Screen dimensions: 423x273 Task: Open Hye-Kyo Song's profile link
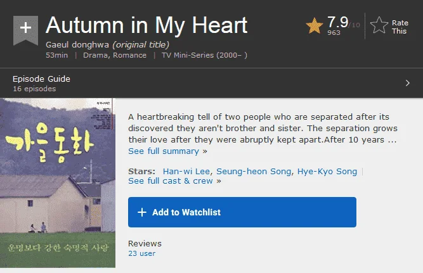[327, 172]
